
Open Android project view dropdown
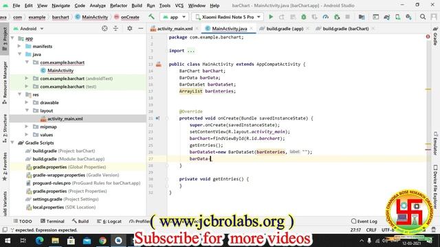(x=28, y=29)
